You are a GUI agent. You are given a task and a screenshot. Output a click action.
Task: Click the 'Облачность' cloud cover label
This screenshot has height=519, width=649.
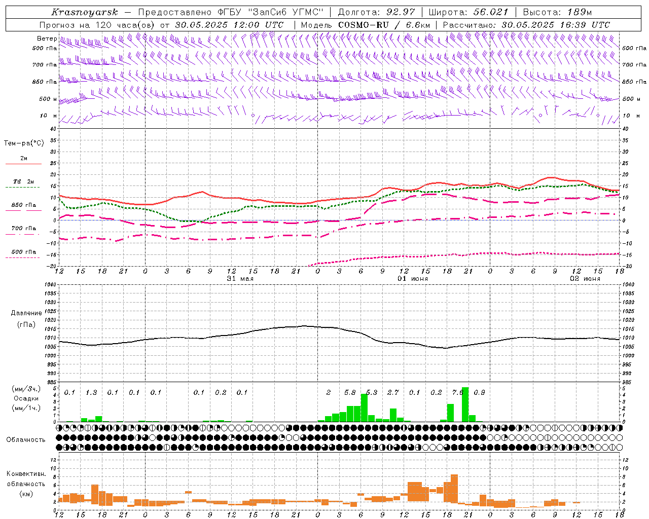[26, 440]
